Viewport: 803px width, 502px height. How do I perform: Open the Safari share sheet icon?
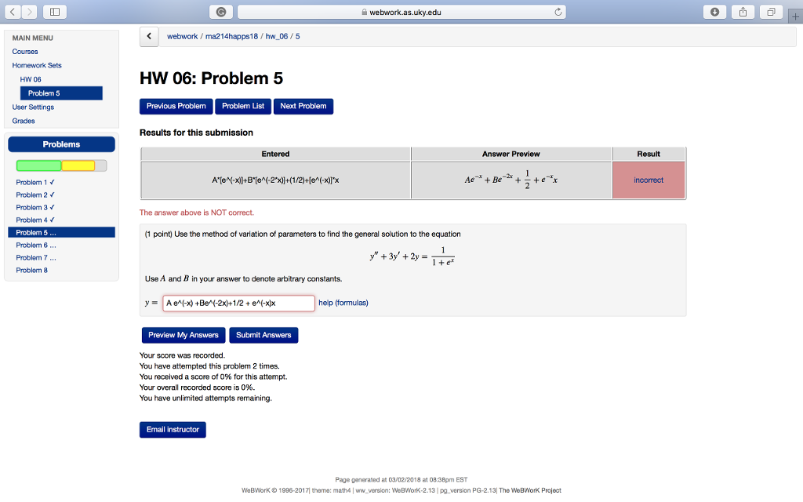pyautogui.click(x=742, y=12)
